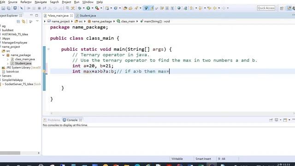
Task: Click the Open Web Browser globe icon
Action: click(x=179, y=8)
